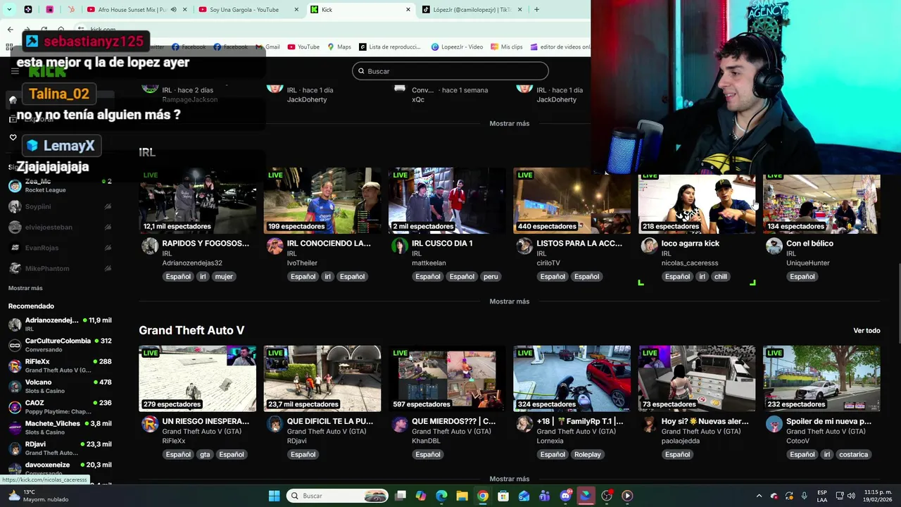Viewport: 901px width, 507px height.
Task: Click the IvoTheiler channel avatar
Action: [x=275, y=246]
